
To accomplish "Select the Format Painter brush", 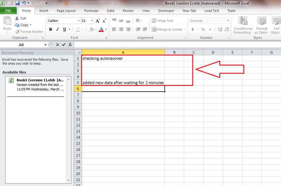I will pyautogui.click(x=29, y=32).
